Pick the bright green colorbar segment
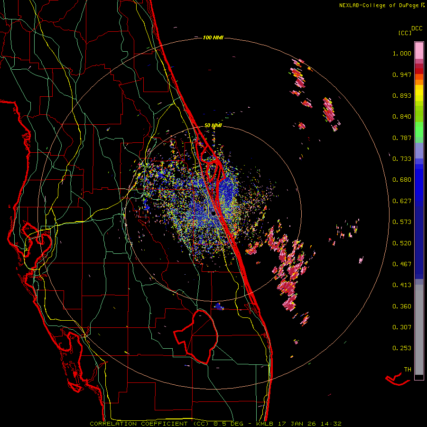Screen dimensions: 427x427 [419, 130]
